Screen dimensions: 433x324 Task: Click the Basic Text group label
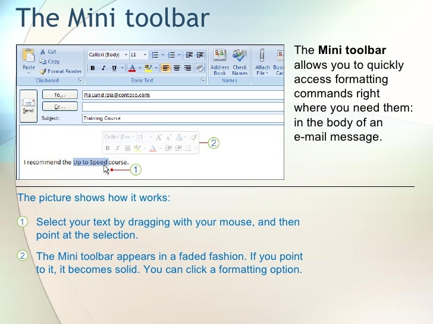142,81
